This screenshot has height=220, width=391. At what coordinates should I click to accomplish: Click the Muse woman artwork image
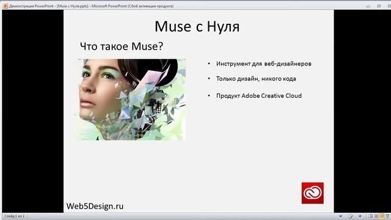pos(130,100)
